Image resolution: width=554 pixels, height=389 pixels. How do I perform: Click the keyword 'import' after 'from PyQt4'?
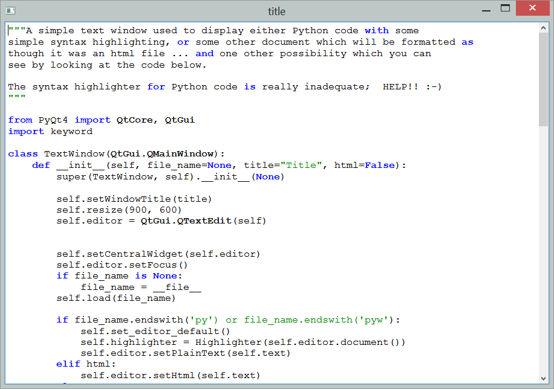(93, 120)
